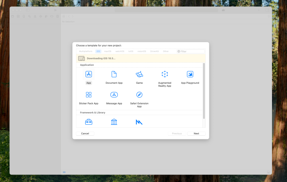Click the Next button
287x182 pixels.
[x=196, y=133]
